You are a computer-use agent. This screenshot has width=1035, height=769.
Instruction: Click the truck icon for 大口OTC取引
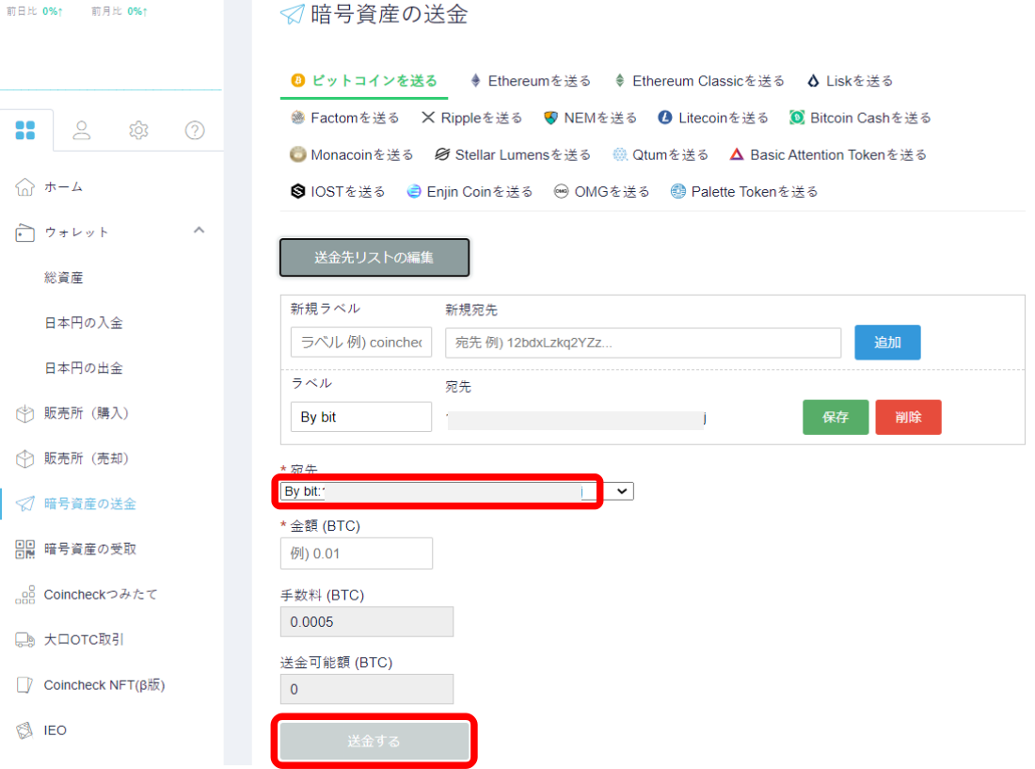tap(25, 640)
